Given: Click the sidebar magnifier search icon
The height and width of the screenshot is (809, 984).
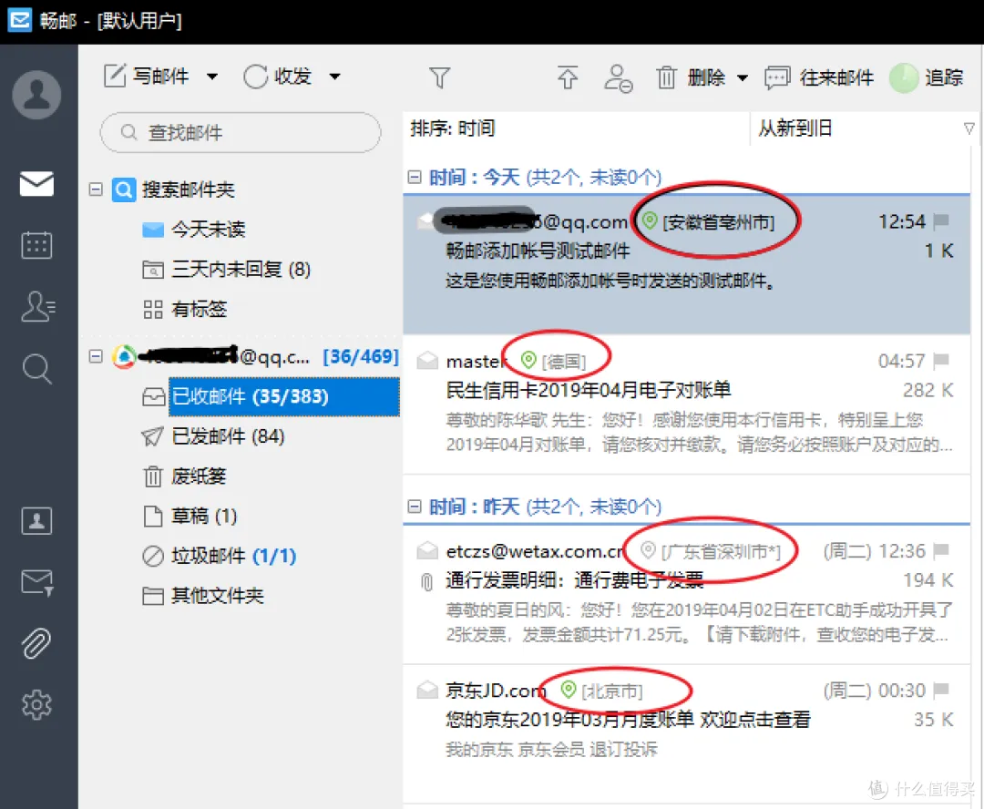Looking at the screenshot, I should (x=36, y=368).
